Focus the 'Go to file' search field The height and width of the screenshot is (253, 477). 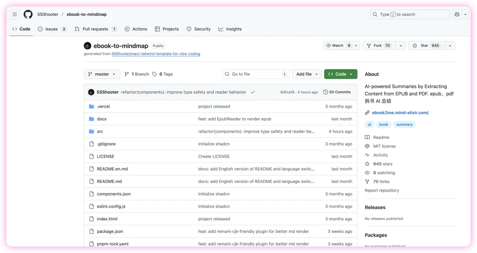coord(256,74)
